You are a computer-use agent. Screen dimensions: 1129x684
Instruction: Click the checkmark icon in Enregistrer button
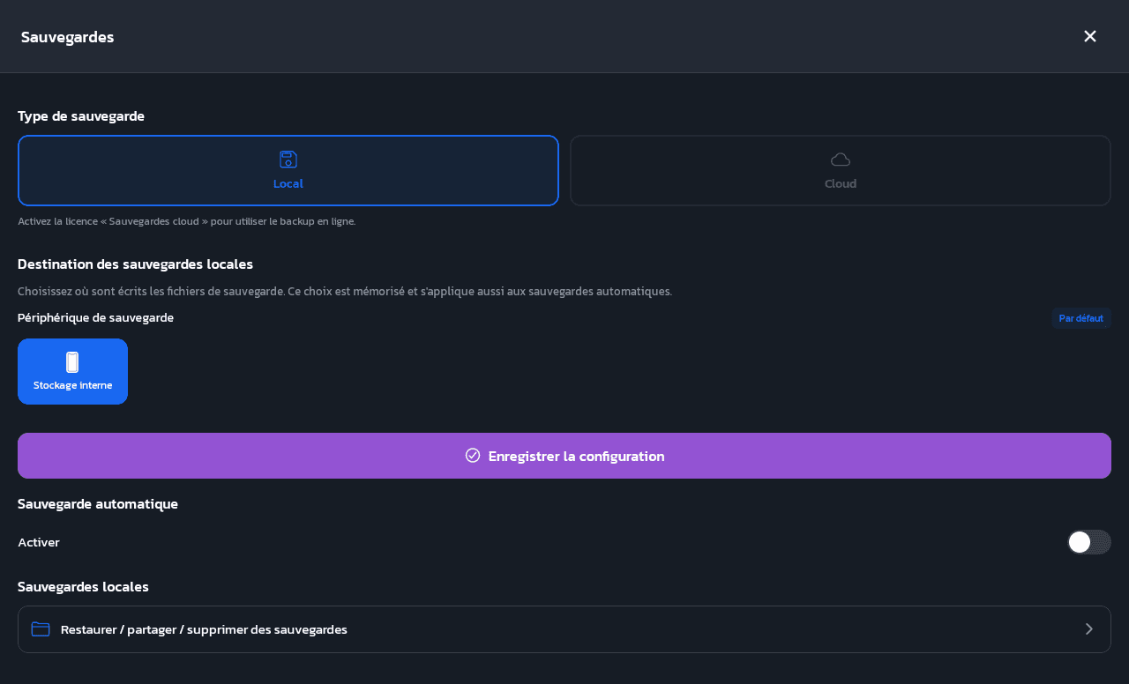pos(473,455)
